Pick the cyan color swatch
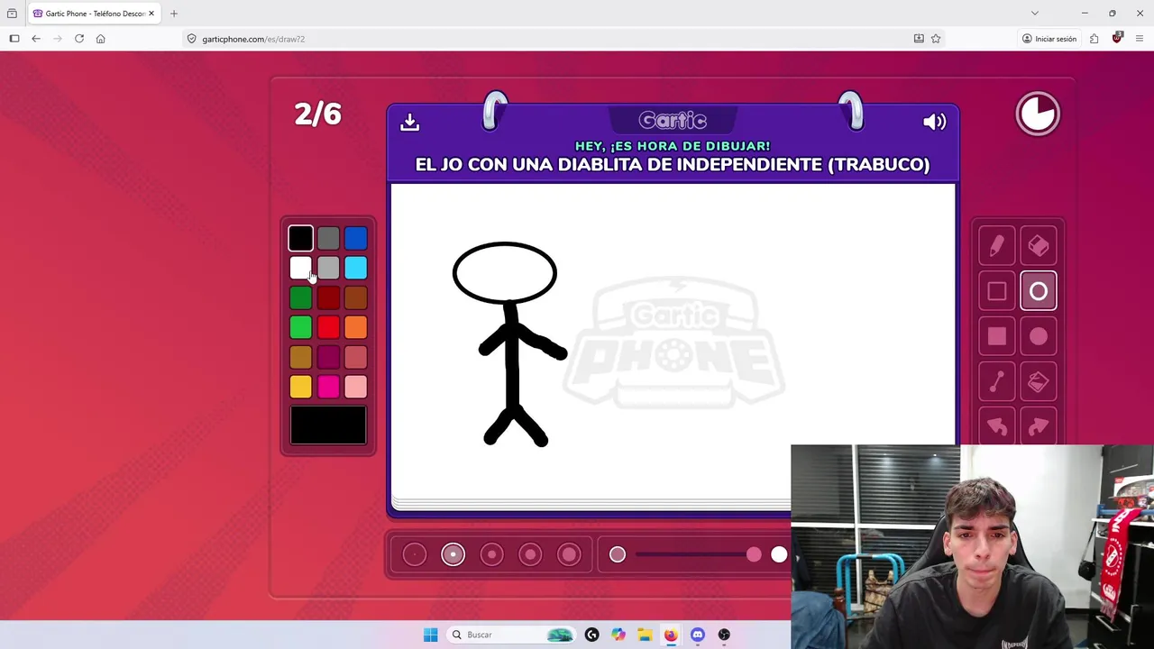1154x649 pixels. click(x=355, y=268)
